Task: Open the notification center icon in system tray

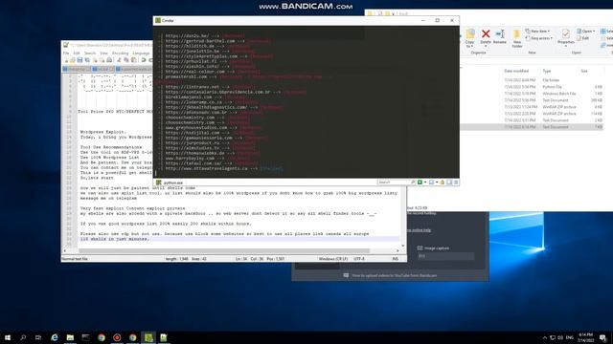Action: (603, 337)
